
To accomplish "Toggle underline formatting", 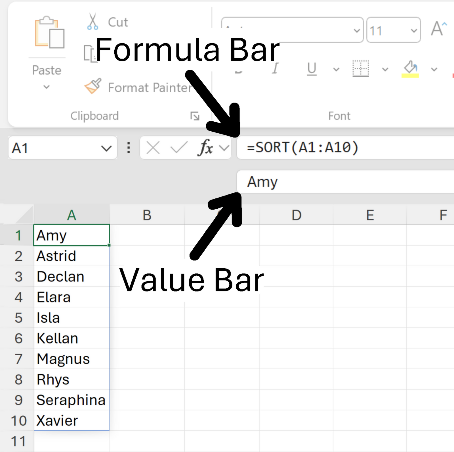I will (x=312, y=69).
